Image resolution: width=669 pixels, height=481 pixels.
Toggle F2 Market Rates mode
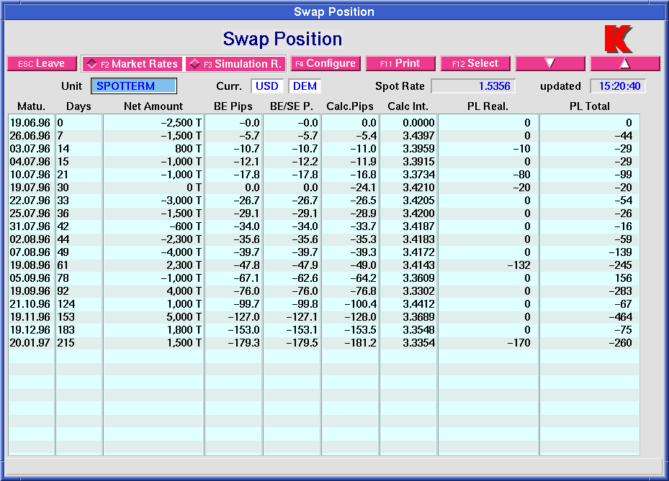pos(132,64)
